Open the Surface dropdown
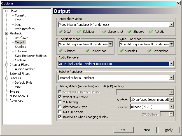This screenshot has height=136, width=182. pyautogui.click(x=172, y=99)
